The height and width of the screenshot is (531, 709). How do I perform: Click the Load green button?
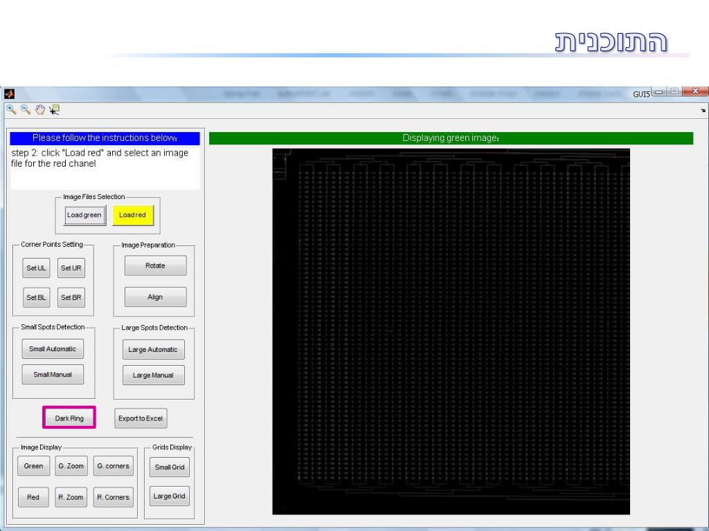pos(84,216)
